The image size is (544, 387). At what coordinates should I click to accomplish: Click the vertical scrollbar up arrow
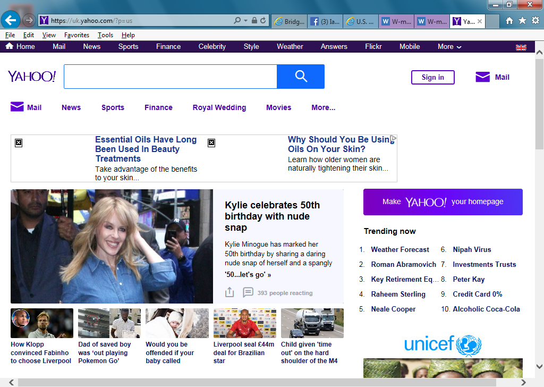tap(540, 53)
